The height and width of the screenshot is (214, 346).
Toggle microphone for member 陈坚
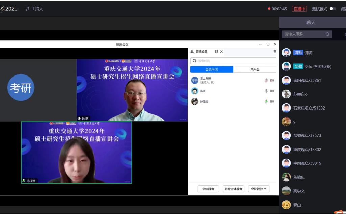point(266,91)
